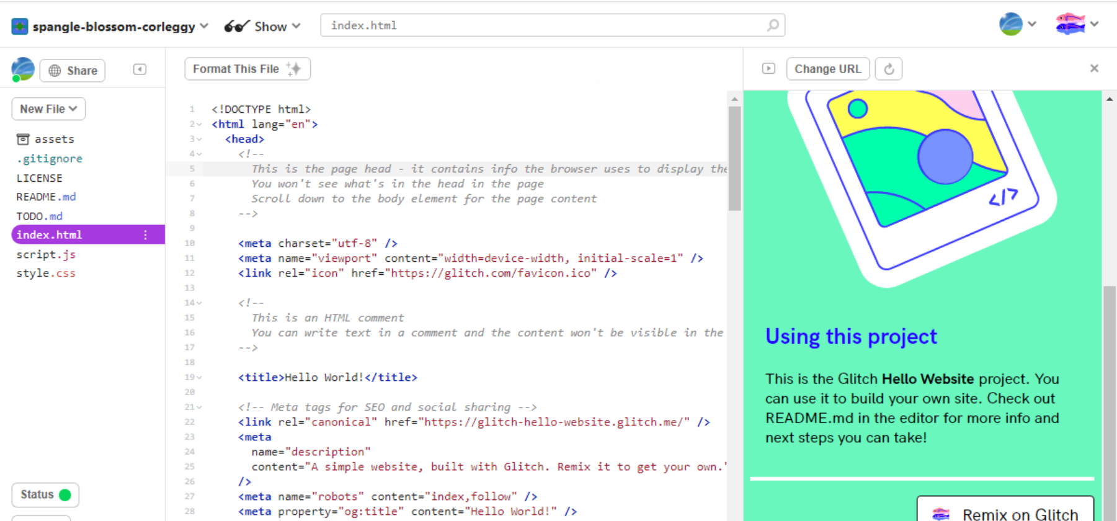The height and width of the screenshot is (521, 1117).
Task: Open the New File dropdown
Action: pyautogui.click(x=48, y=109)
